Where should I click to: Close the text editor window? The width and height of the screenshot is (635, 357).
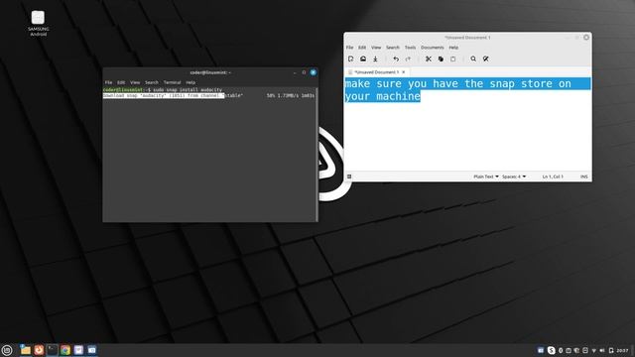coord(586,38)
